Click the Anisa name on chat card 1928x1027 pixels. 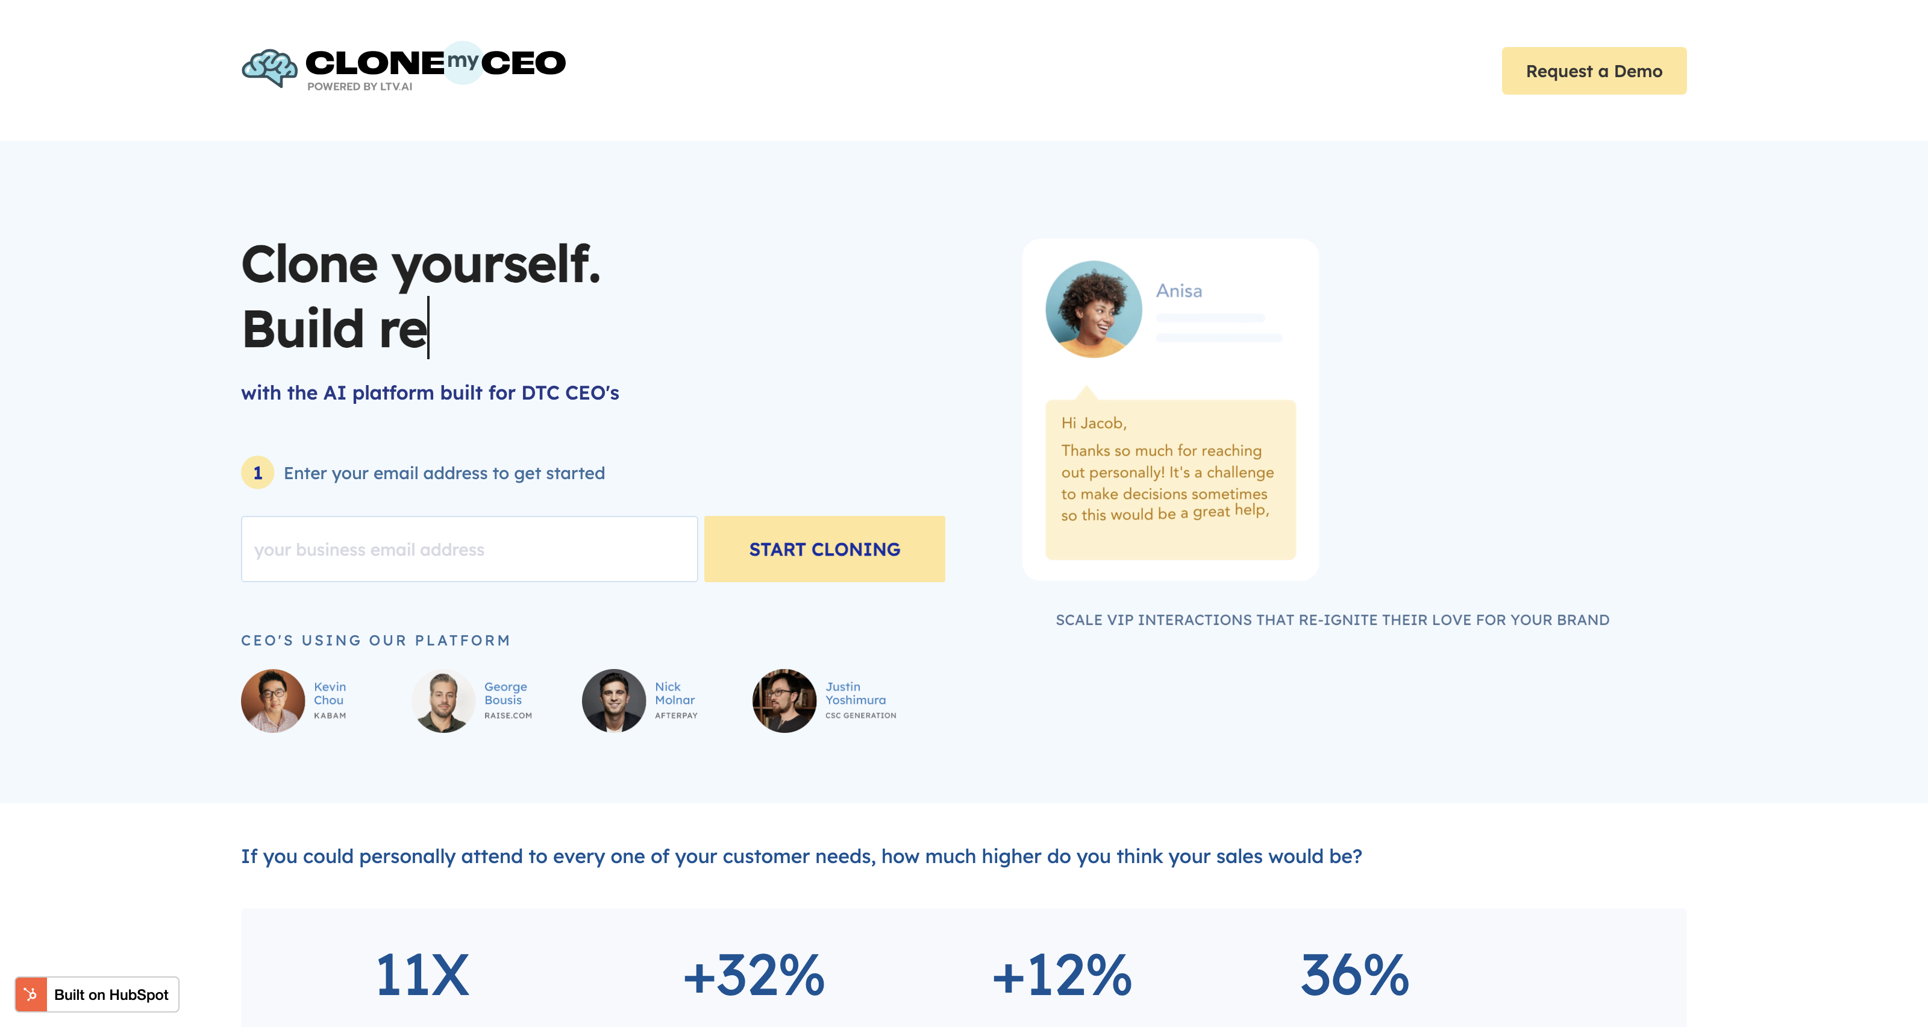point(1179,291)
